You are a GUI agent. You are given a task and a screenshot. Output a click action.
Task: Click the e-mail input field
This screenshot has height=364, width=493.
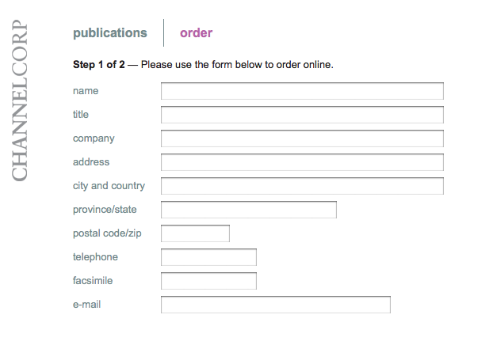(x=276, y=305)
